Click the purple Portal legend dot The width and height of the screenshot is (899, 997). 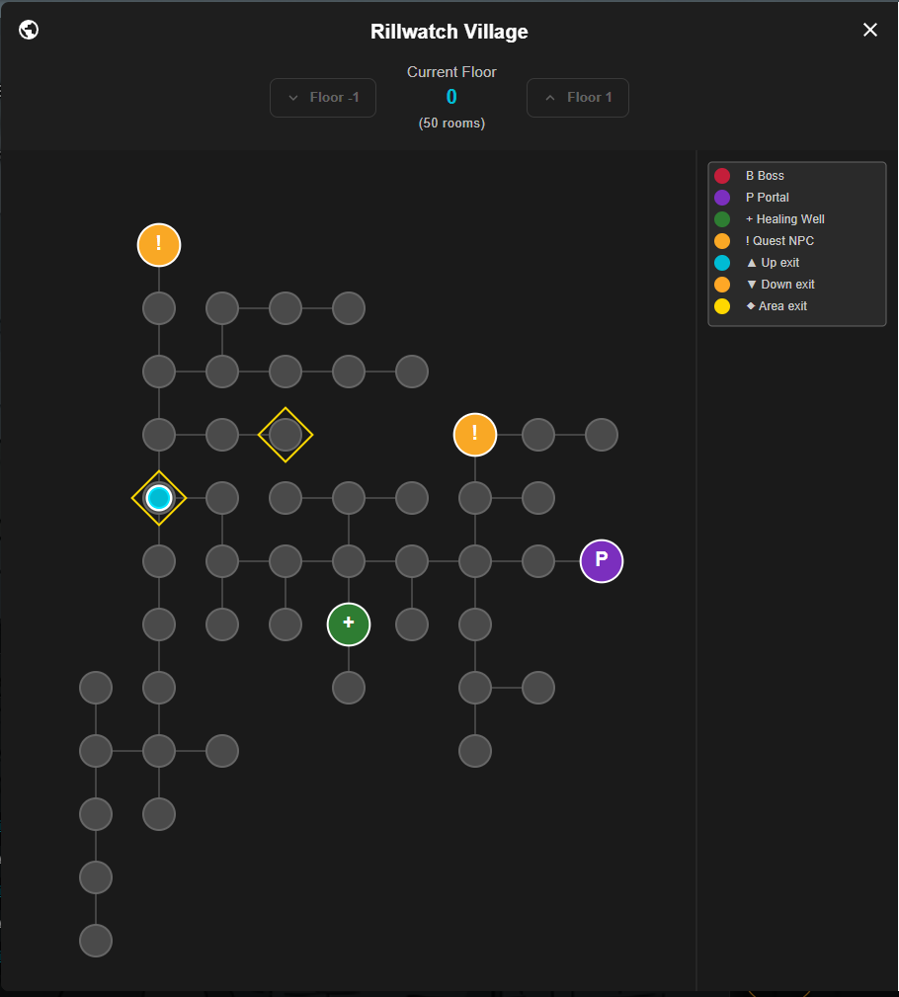(x=722, y=197)
